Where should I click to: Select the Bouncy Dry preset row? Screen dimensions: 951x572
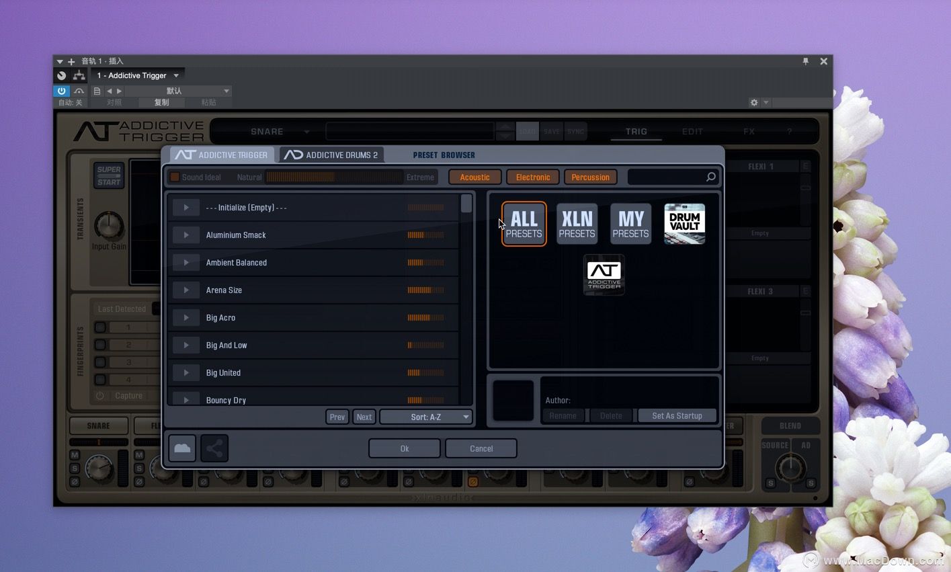coord(313,399)
